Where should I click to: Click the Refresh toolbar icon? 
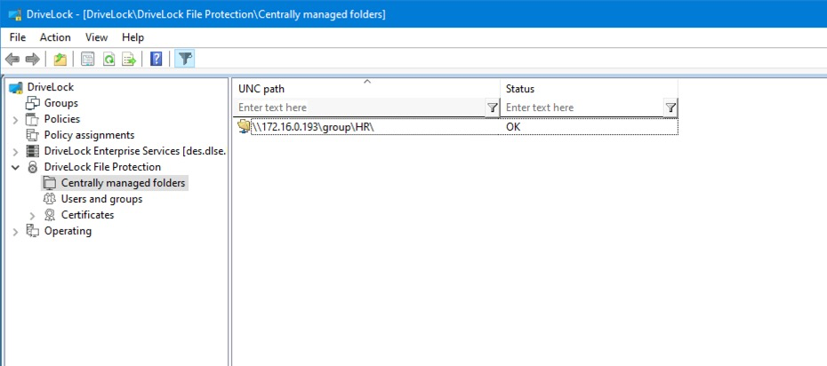point(108,60)
